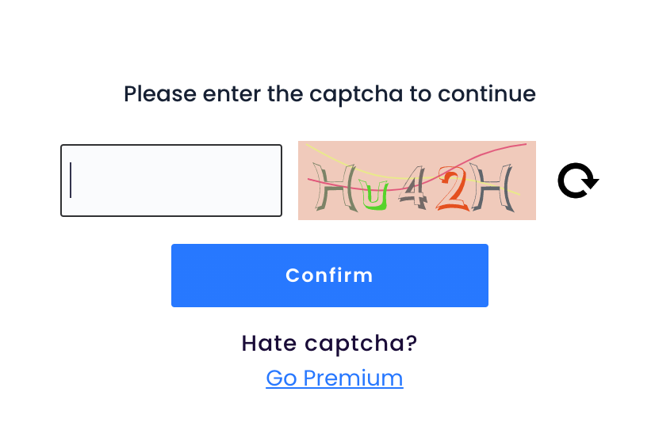Click the word "continue" in the heading
Image resolution: width=655 pixels, height=445 pixels.
click(487, 93)
